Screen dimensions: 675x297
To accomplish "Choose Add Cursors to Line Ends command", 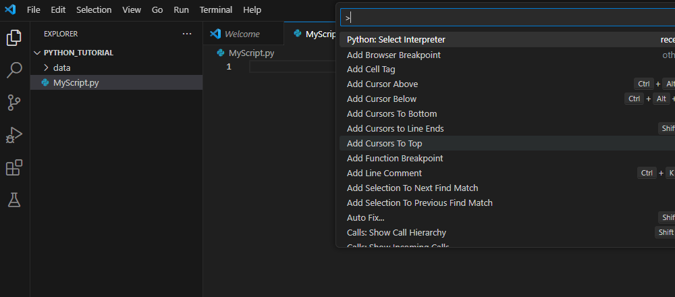I will tap(507, 129).
